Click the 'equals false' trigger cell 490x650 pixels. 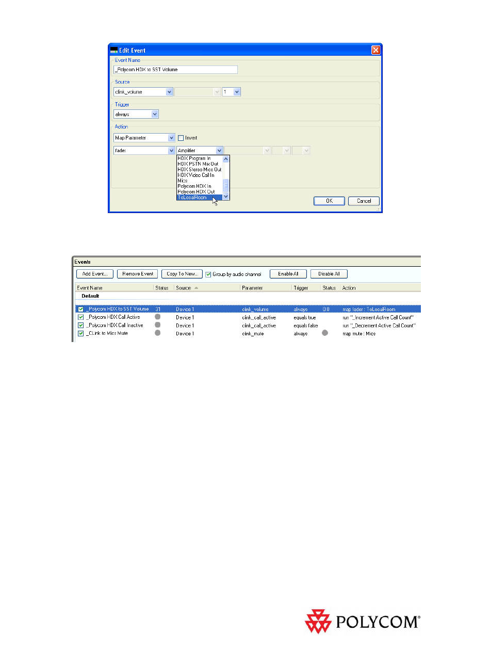point(306,326)
